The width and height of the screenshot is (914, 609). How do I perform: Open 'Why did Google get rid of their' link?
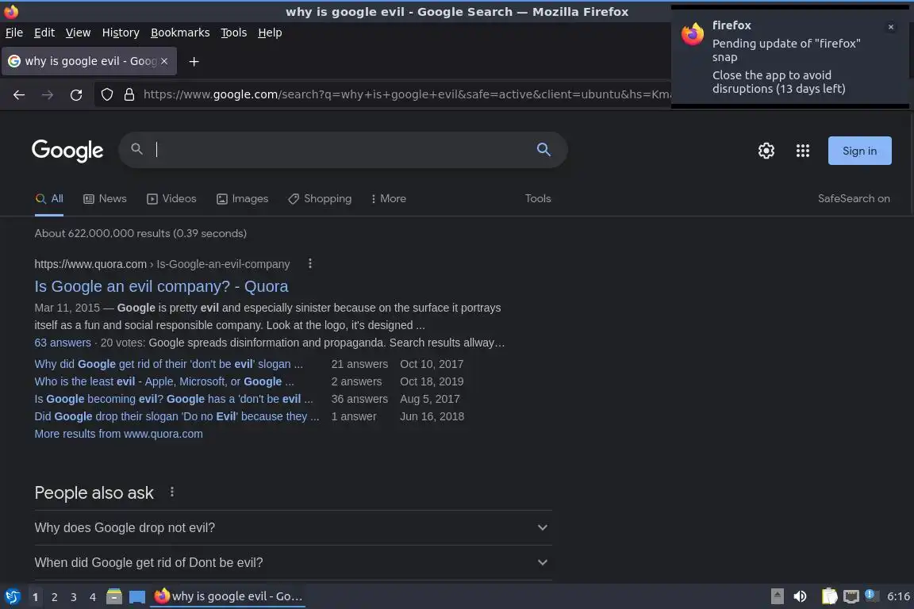pos(168,364)
